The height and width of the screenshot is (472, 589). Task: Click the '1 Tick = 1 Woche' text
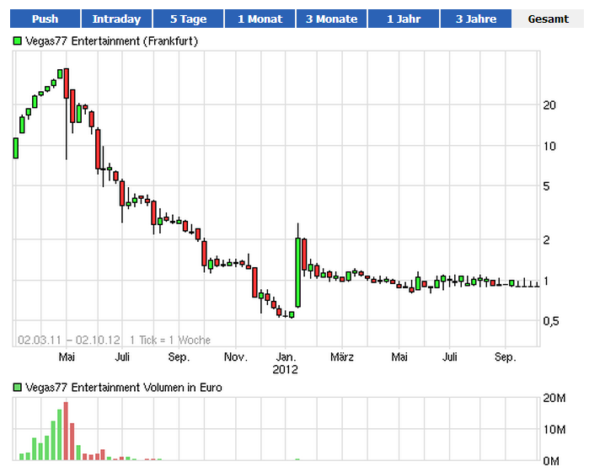[x=170, y=341]
